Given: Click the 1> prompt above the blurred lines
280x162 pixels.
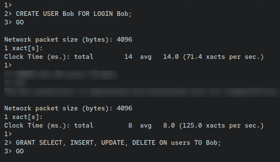Looking at the screenshot, I should 8,65.
